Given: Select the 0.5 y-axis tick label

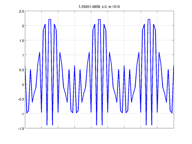Looking at the screenshot, I should point(22,70).
